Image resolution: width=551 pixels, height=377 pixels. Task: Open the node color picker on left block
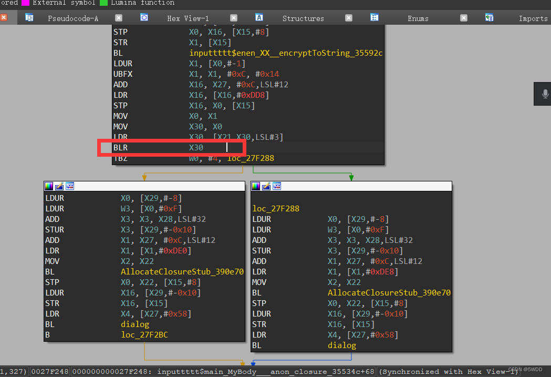click(x=48, y=186)
